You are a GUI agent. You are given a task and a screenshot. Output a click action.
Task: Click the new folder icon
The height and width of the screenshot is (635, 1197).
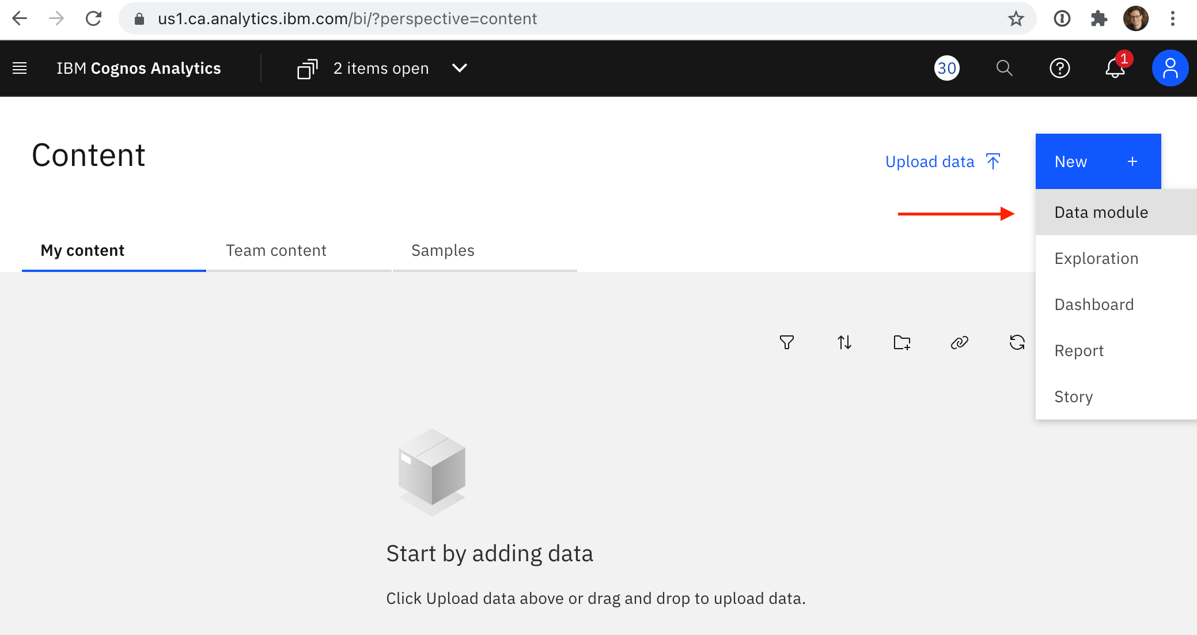pos(901,343)
